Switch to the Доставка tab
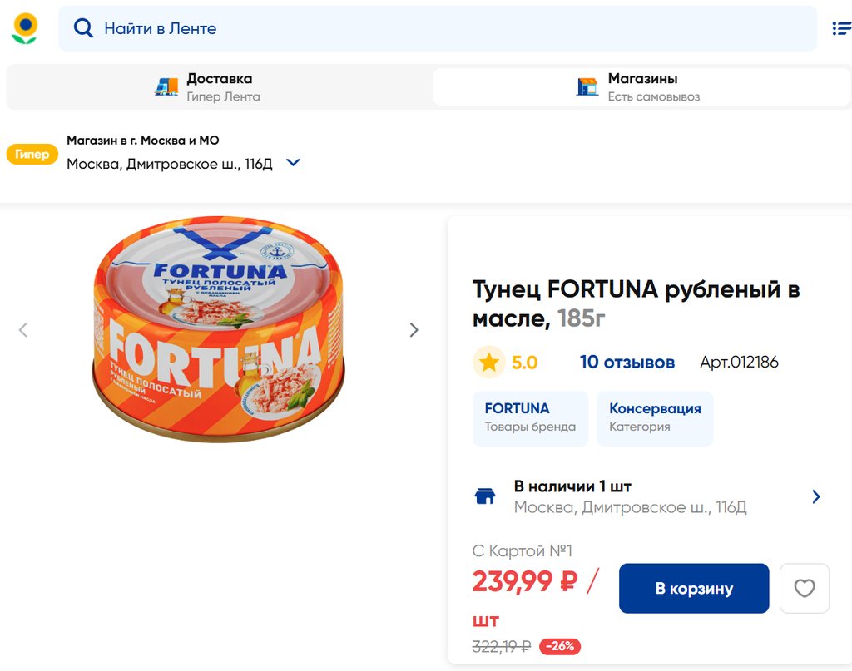 point(218,86)
